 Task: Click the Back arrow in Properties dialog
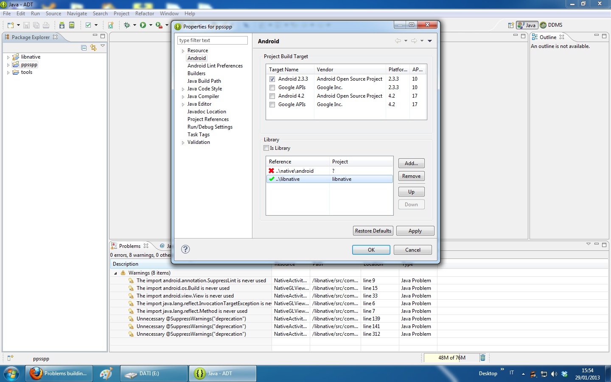(398, 41)
